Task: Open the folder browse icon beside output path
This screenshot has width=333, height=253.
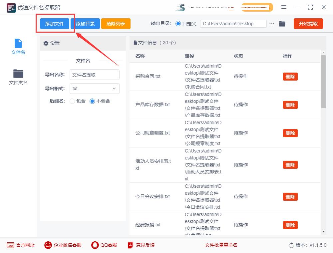Action: pyautogui.click(x=282, y=24)
